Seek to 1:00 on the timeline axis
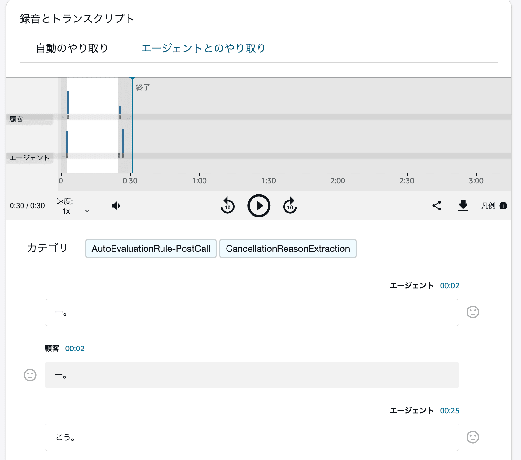Screen dimensions: 521x460 point(199,181)
